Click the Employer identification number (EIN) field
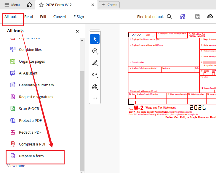 (x=164, y=41)
